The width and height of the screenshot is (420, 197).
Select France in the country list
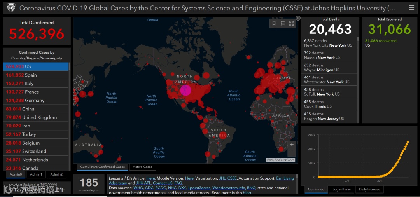click(36, 92)
